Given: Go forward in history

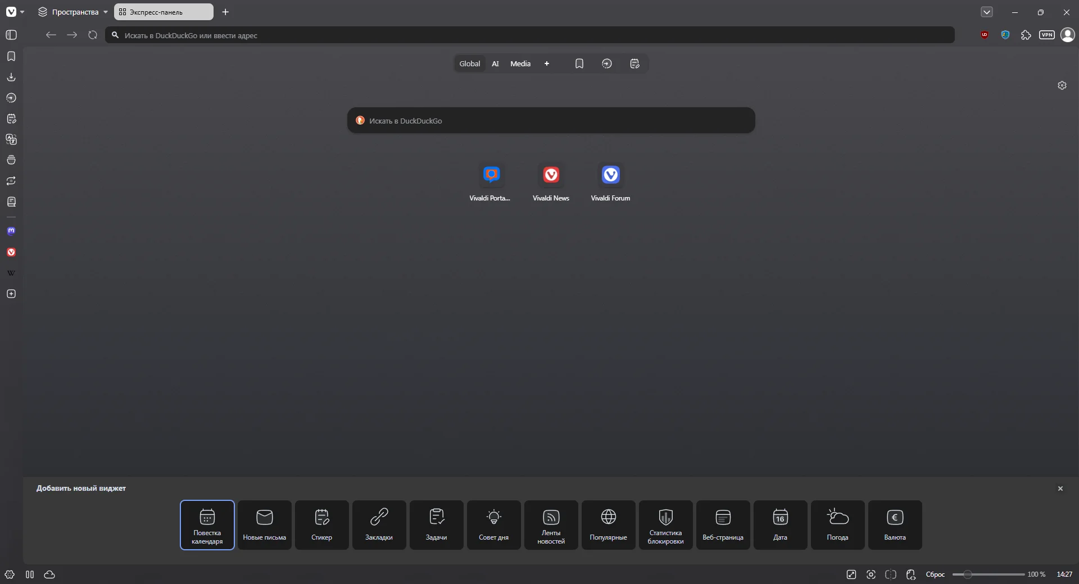Looking at the screenshot, I should (x=72, y=35).
